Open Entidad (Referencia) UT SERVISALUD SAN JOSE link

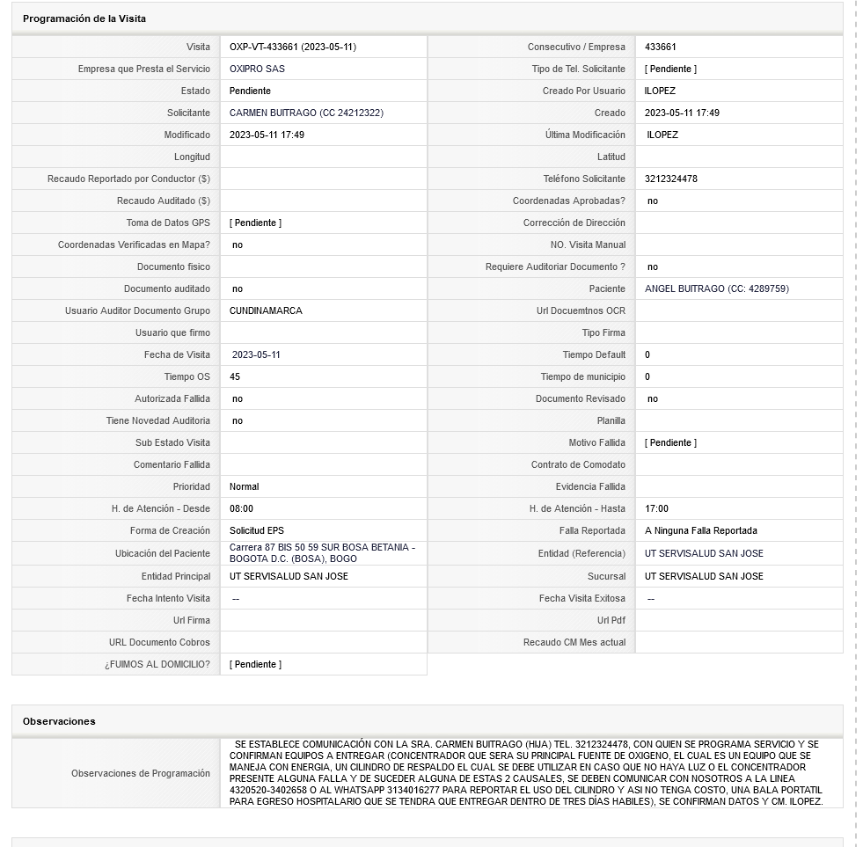coord(704,553)
